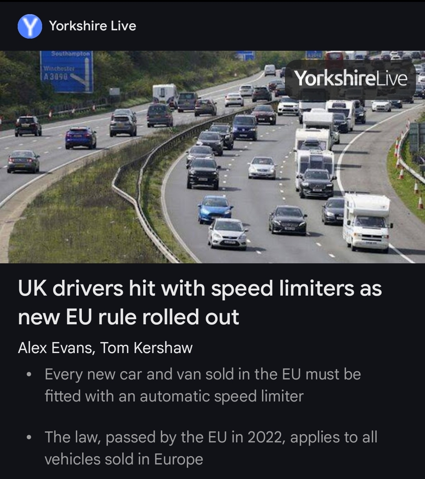Click the bullet dot before 'Every new car'

point(28,374)
